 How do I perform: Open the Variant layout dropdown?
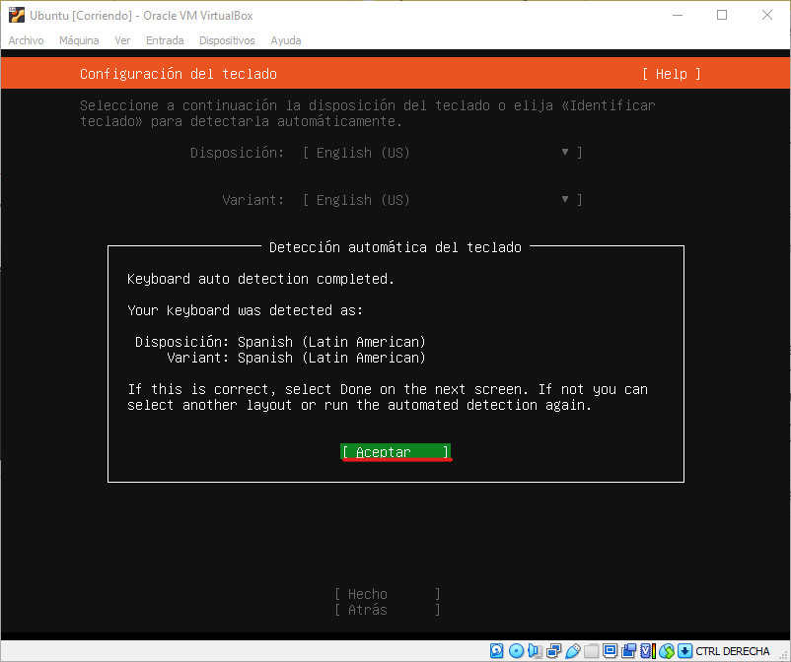(x=443, y=200)
